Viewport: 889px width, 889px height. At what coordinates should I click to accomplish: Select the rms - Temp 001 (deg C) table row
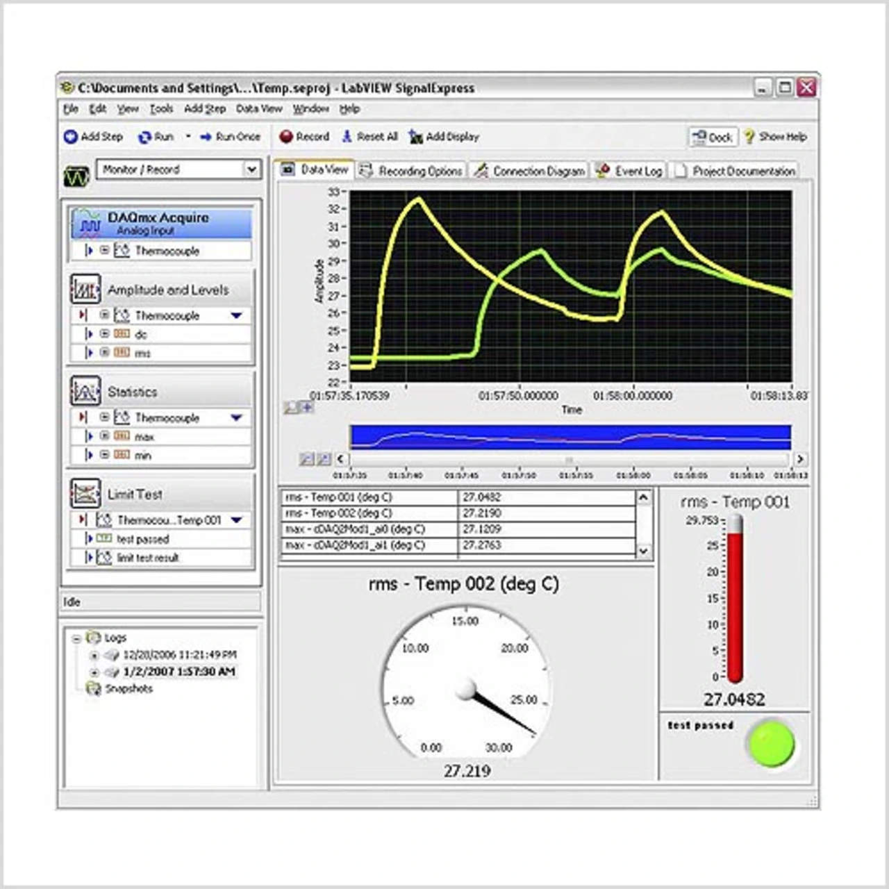click(458, 497)
